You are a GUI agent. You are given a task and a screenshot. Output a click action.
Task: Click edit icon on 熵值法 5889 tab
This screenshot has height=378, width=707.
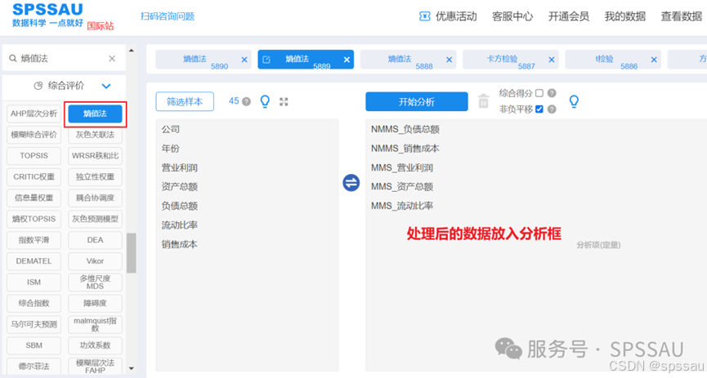[266, 60]
